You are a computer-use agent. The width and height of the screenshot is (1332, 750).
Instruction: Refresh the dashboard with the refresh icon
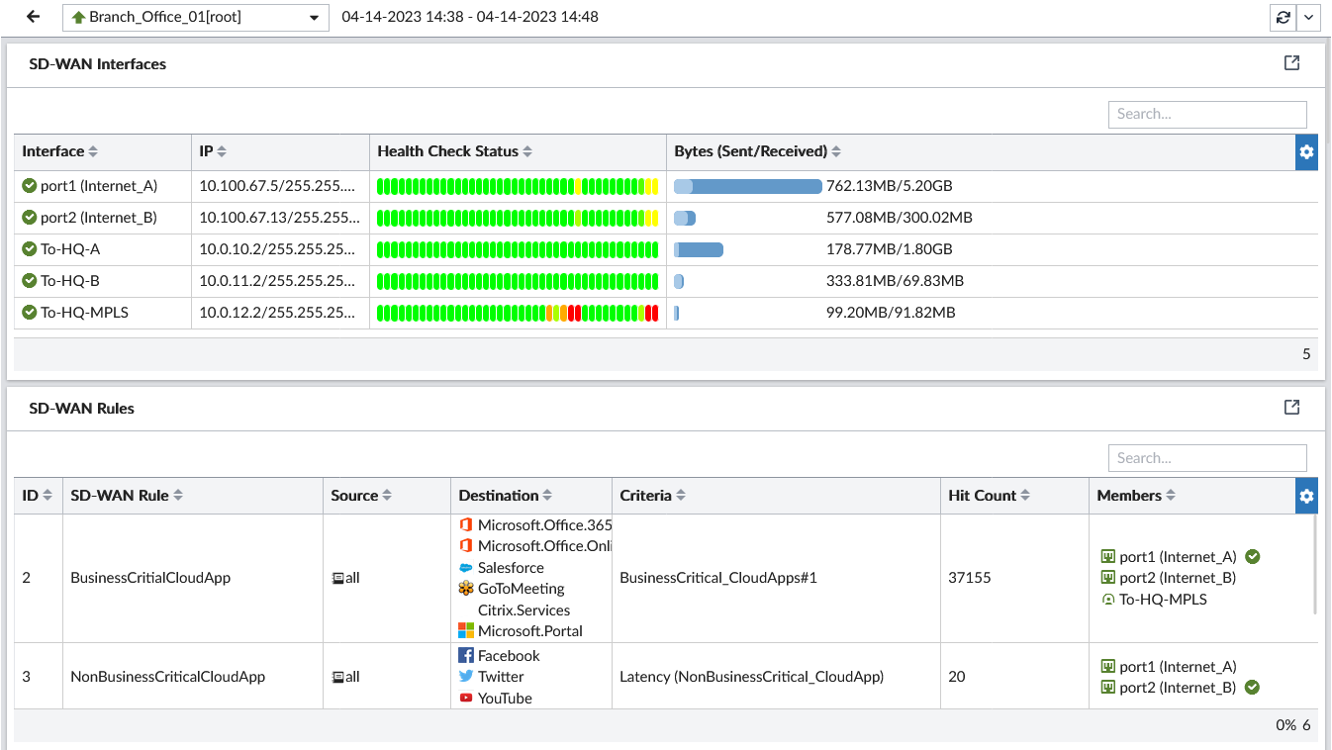(x=1282, y=17)
